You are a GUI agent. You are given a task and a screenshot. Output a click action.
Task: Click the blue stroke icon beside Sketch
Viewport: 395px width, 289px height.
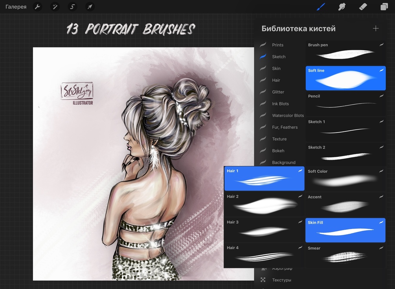pos(263,56)
